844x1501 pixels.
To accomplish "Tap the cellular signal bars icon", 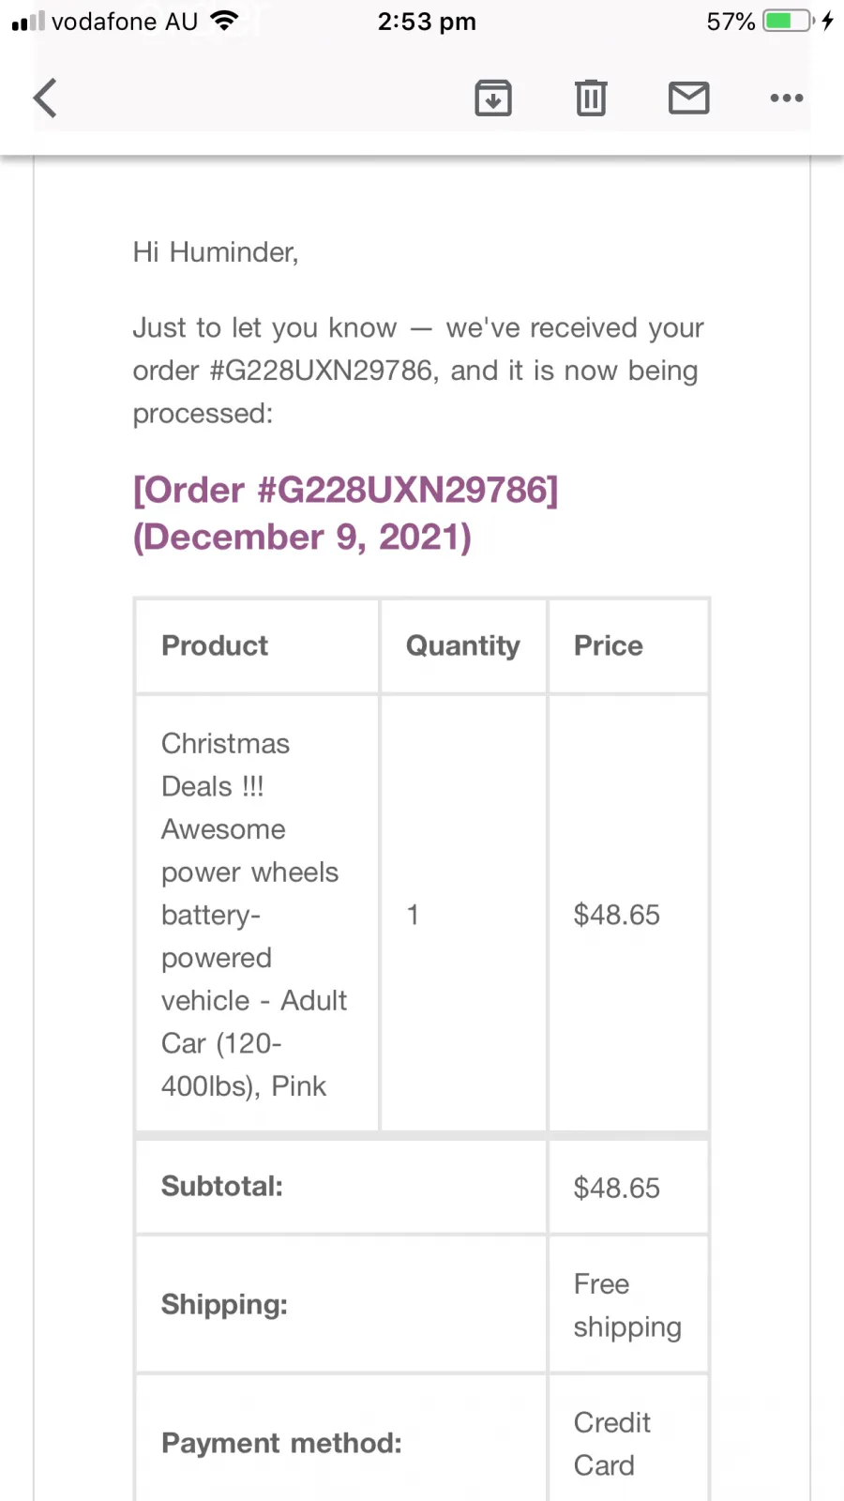I will pyautogui.click(x=28, y=21).
